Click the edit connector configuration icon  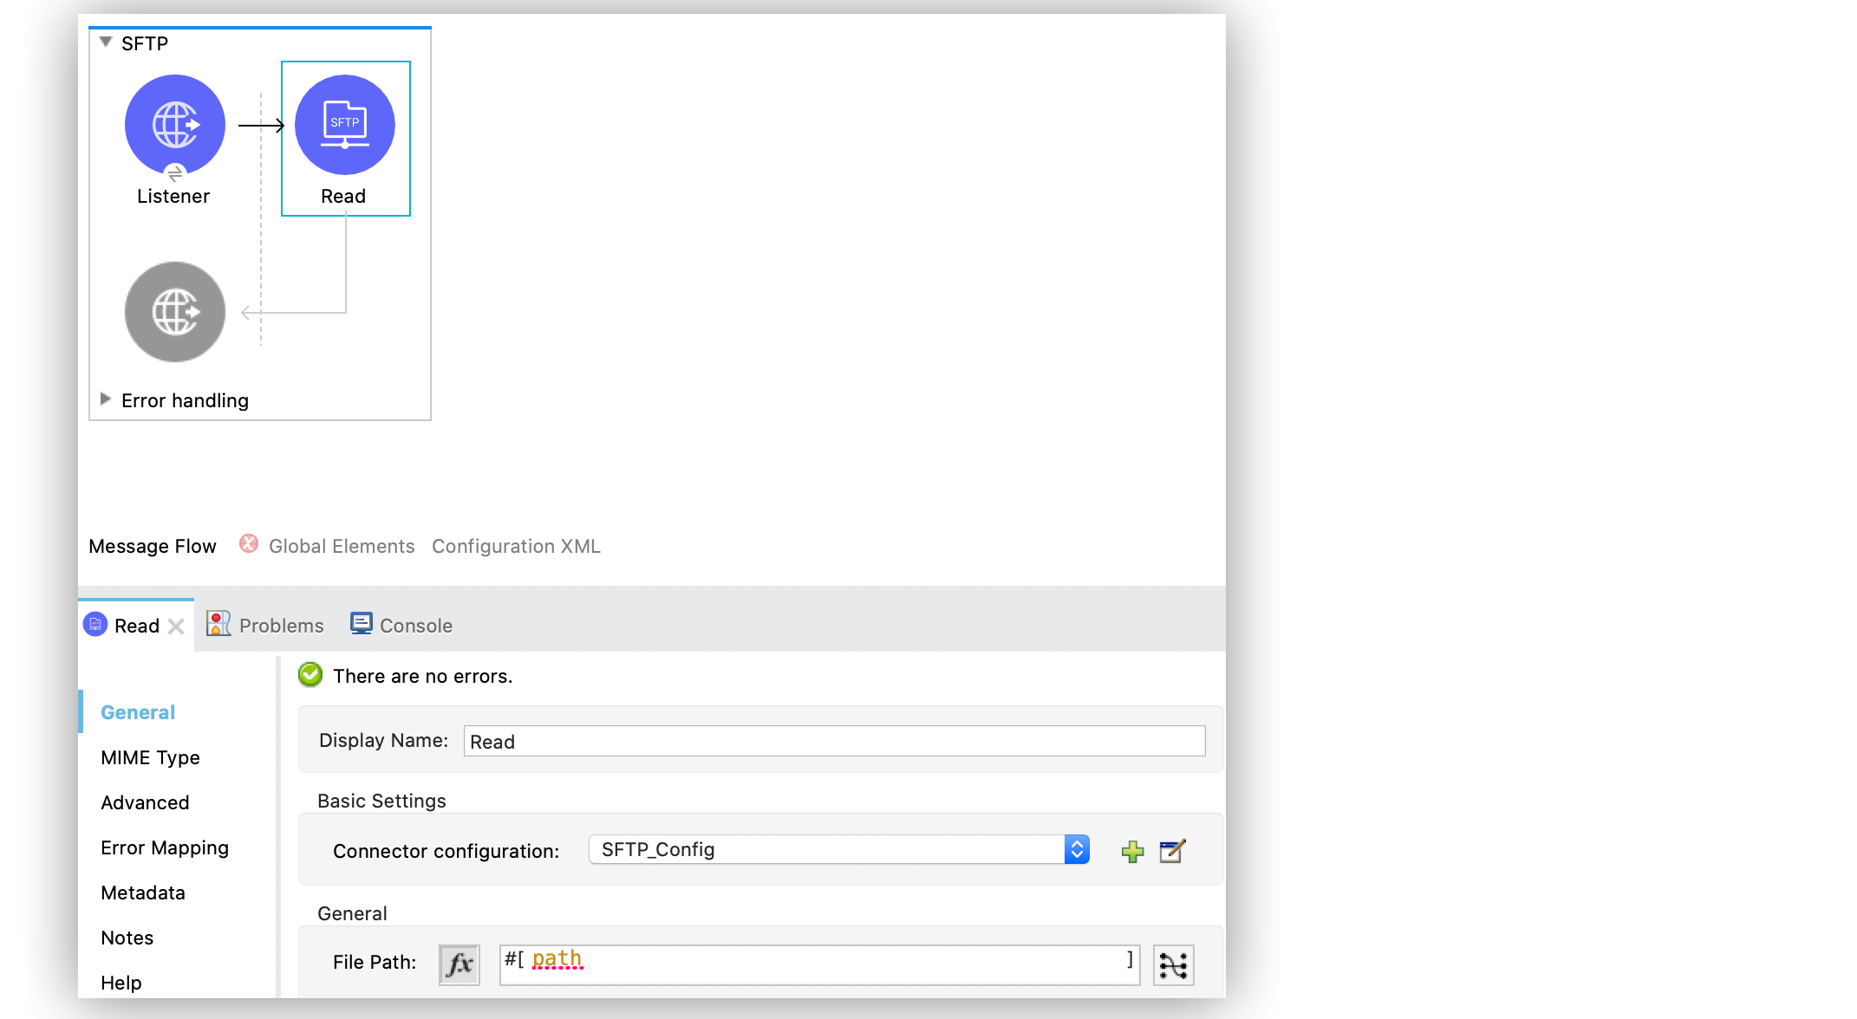[x=1172, y=850]
